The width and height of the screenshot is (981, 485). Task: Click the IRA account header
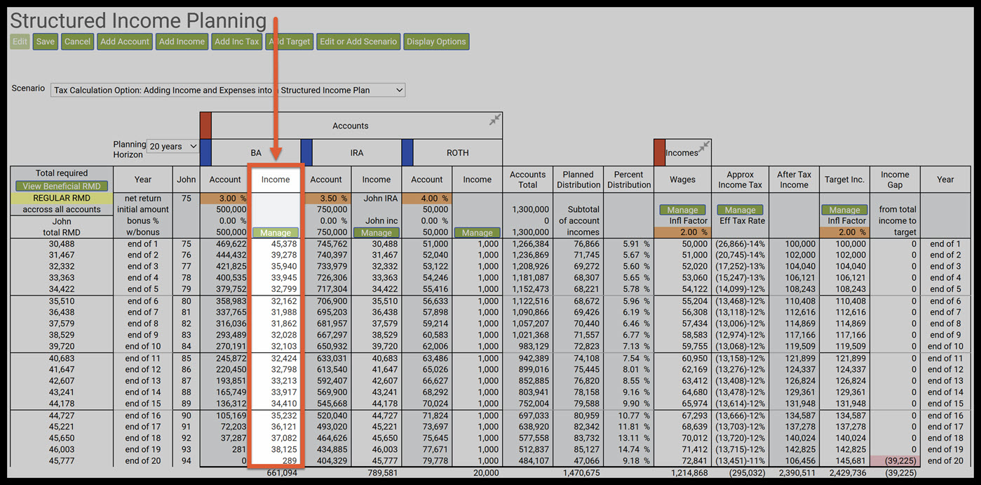click(x=357, y=152)
